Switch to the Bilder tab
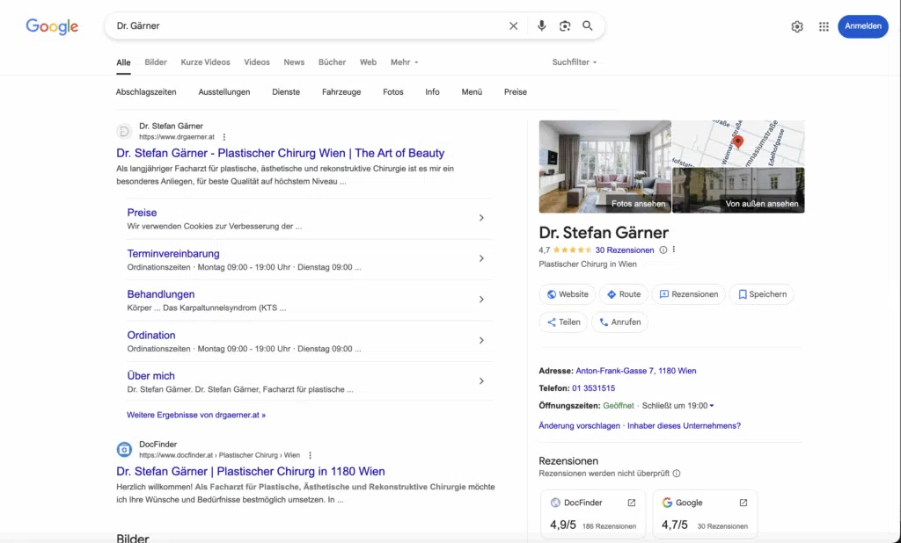Image resolution: width=901 pixels, height=543 pixels. pyautogui.click(x=156, y=62)
